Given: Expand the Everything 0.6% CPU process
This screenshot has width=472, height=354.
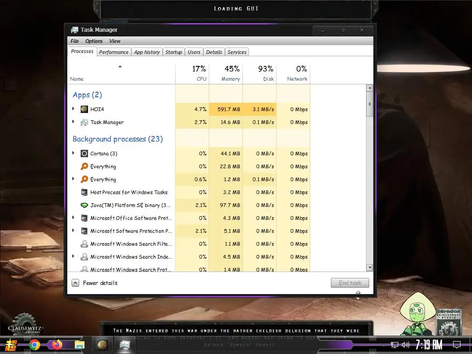Looking at the screenshot, I should click(x=73, y=179).
